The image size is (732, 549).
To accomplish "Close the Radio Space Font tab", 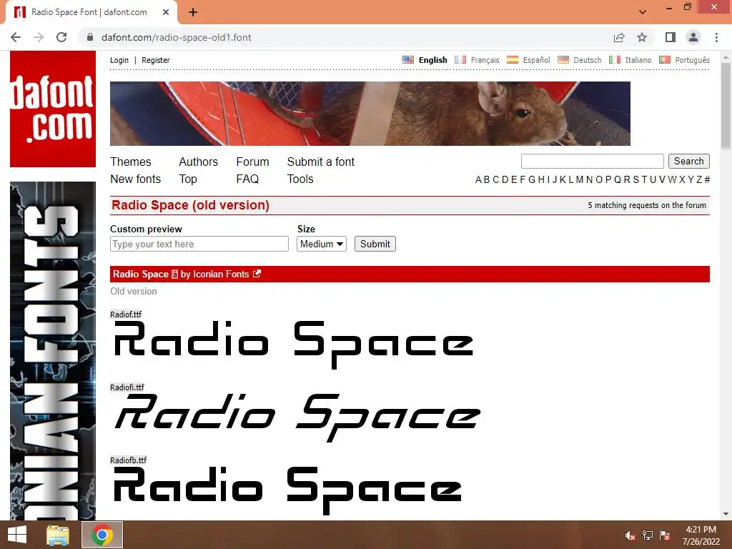I will coord(166,12).
